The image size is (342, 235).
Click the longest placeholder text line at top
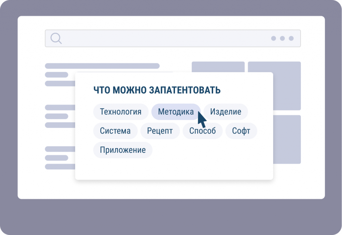point(102,66)
